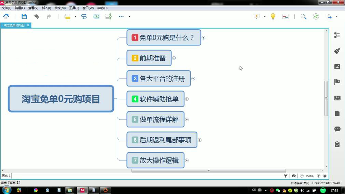Expand the 软件辅助抢单 topic
The width and height of the screenshot is (345, 194).
click(x=187, y=99)
